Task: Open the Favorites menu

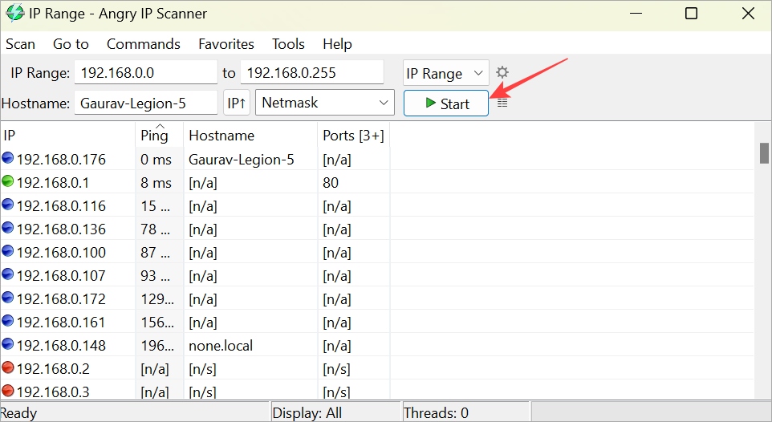Action: click(226, 44)
